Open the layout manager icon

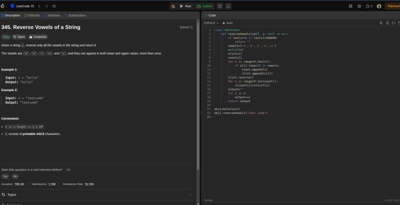pos(350,6)
